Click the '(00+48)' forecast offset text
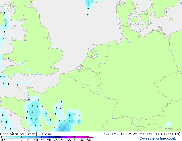The image size is (182, 141). tap(173, 134)
